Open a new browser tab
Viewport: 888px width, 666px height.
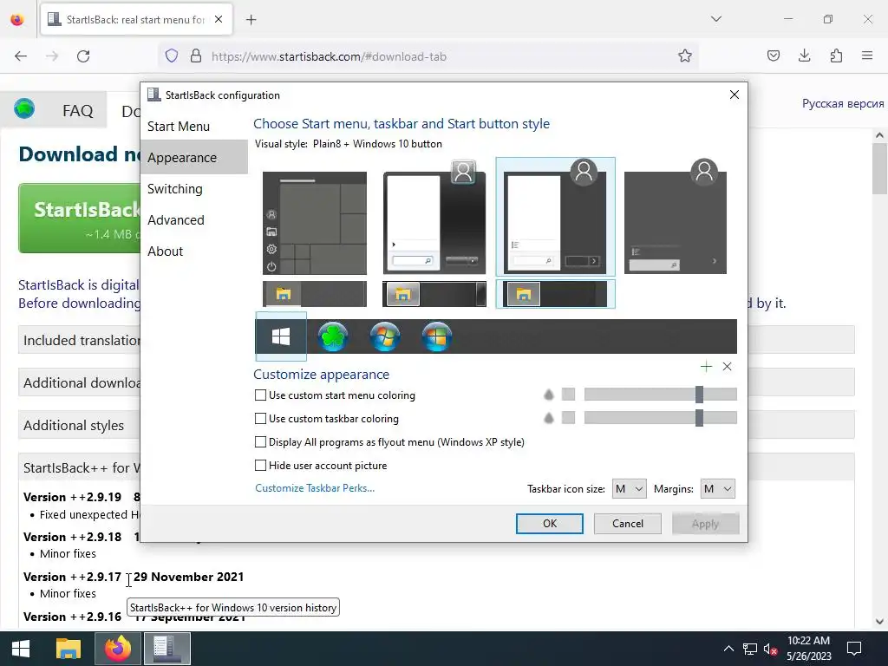coord(251,20)
